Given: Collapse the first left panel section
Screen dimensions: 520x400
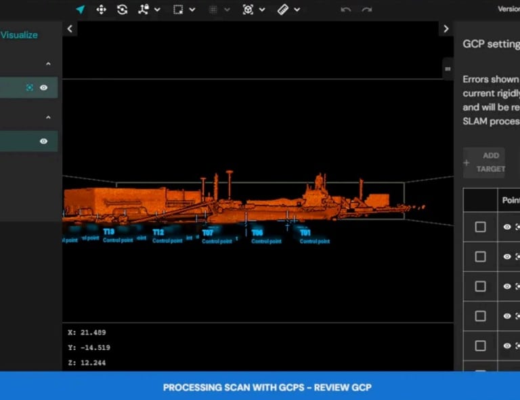Looking at the screenshot, I should pyautogui.click(x=49, y=64).
